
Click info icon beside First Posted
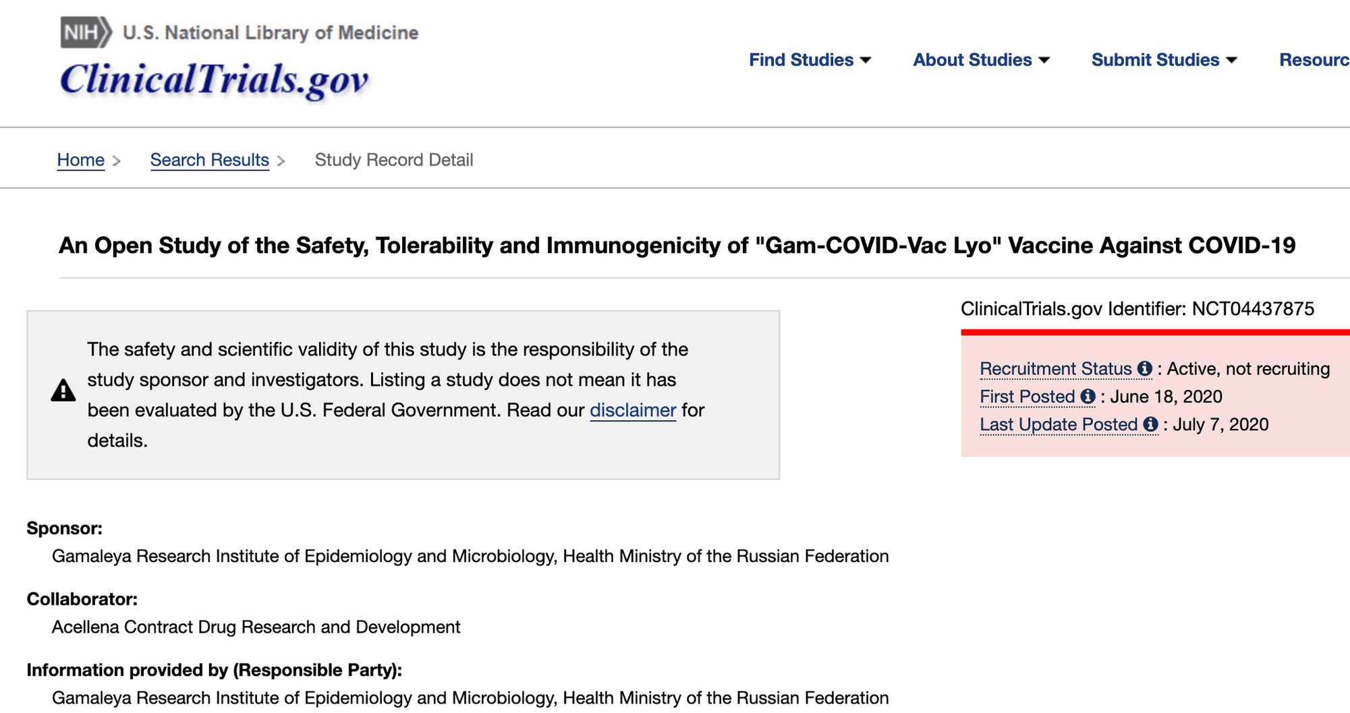click(x=1088, y=397)
